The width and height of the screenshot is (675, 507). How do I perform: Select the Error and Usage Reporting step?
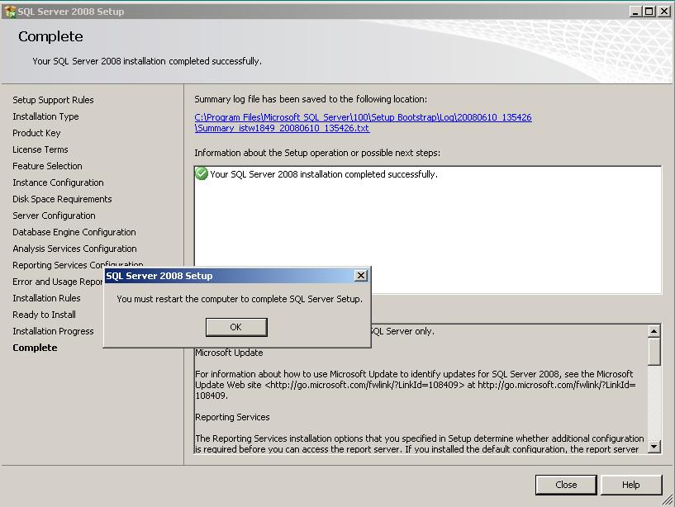(x=58, y=282)
